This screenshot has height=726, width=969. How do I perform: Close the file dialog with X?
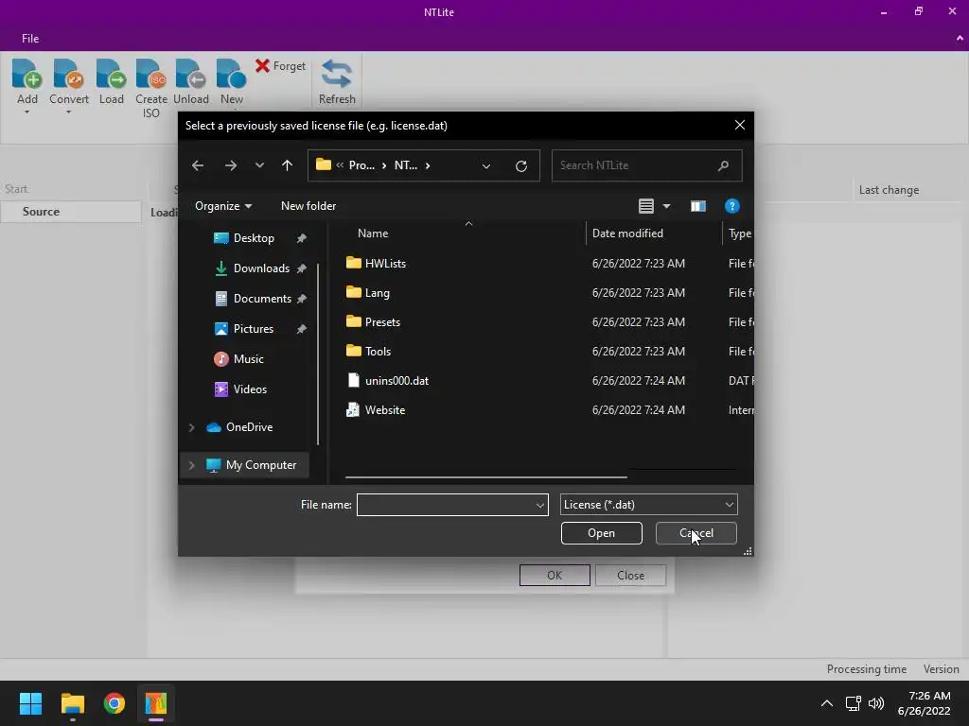point(740,126)
